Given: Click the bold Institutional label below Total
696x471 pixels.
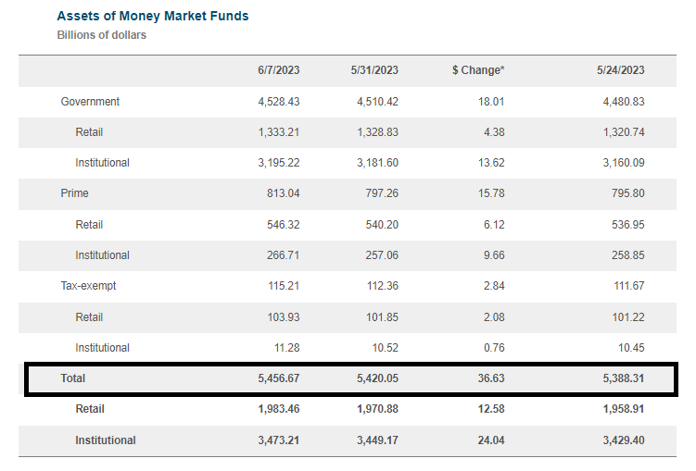Looking at the screenshot, I should coord(105,440).
